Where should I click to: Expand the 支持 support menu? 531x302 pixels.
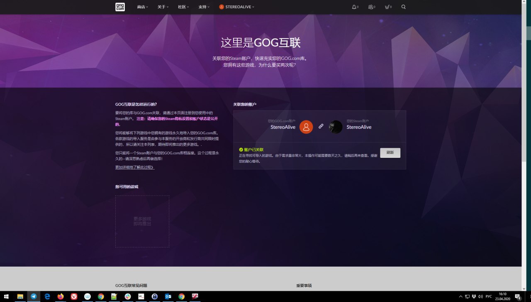204,7
